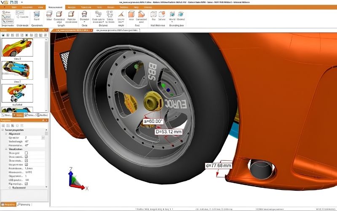Click the Point coordinate measurement tool
Screen dimensions: 337x211
pos(37,16)
